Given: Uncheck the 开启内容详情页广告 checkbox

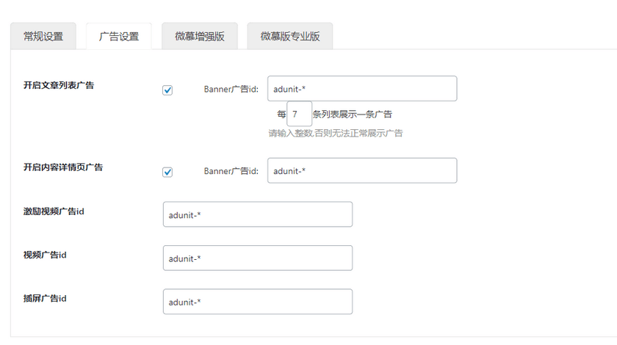Looking at the screenshot, I should tap(167, 172).
